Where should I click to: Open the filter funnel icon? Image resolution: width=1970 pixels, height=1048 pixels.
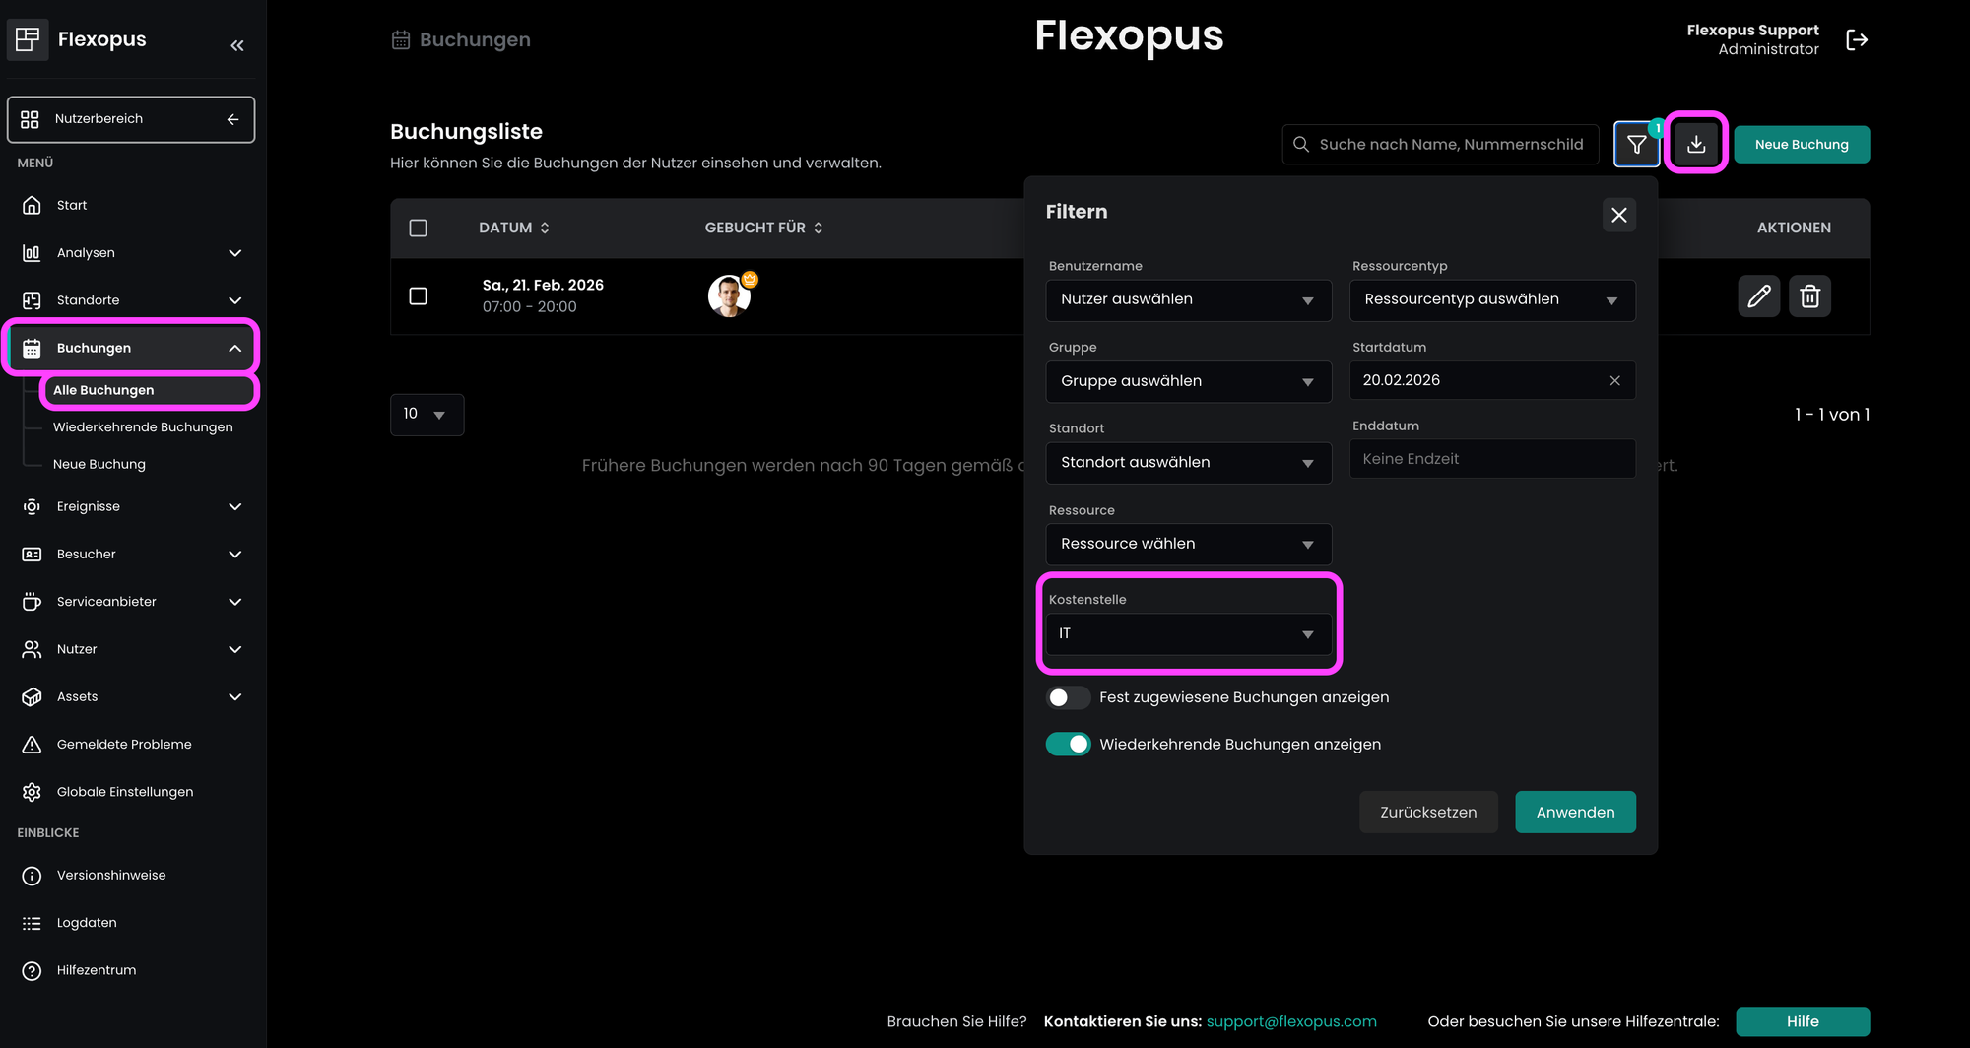click(x=1636, y=145)
